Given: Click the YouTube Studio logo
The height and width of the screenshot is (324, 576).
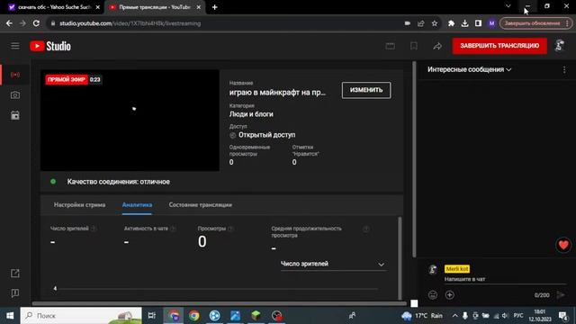Looking at the screenshot, I should pos(50,46).
